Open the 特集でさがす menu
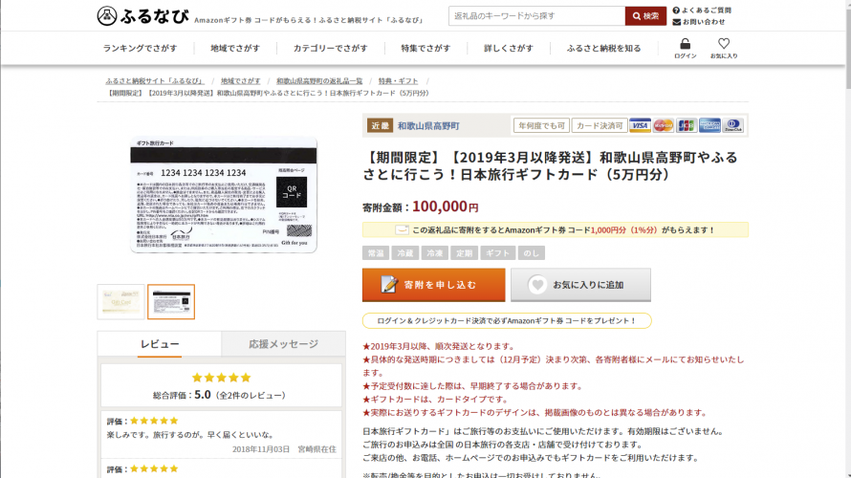Image resolution: width=851 pixels, height=478 pixels. tap(425, 49)
